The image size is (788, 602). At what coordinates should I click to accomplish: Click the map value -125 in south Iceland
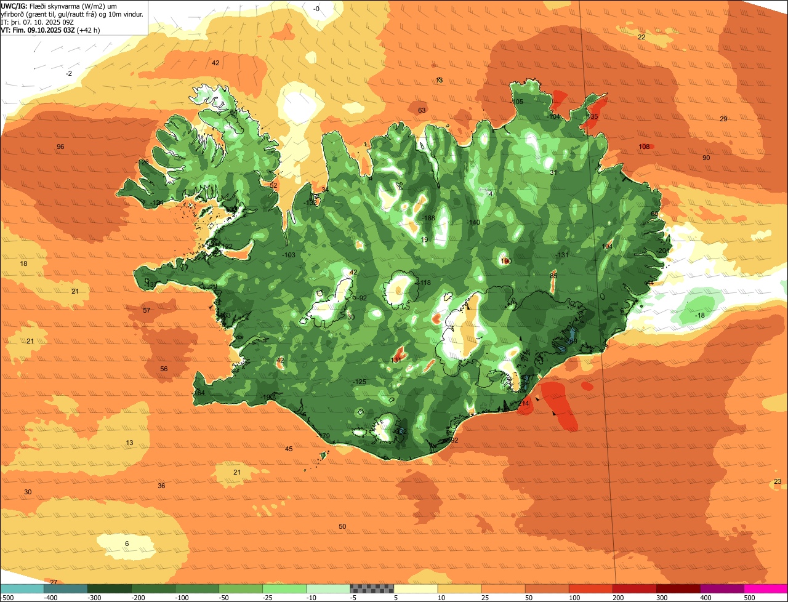tap(360, 382)
